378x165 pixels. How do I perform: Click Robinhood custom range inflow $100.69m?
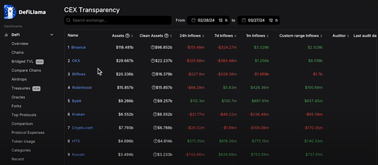click(x=314, y=88)
